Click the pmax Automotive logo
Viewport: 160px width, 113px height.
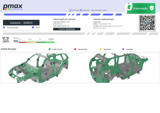pos(13,7)
